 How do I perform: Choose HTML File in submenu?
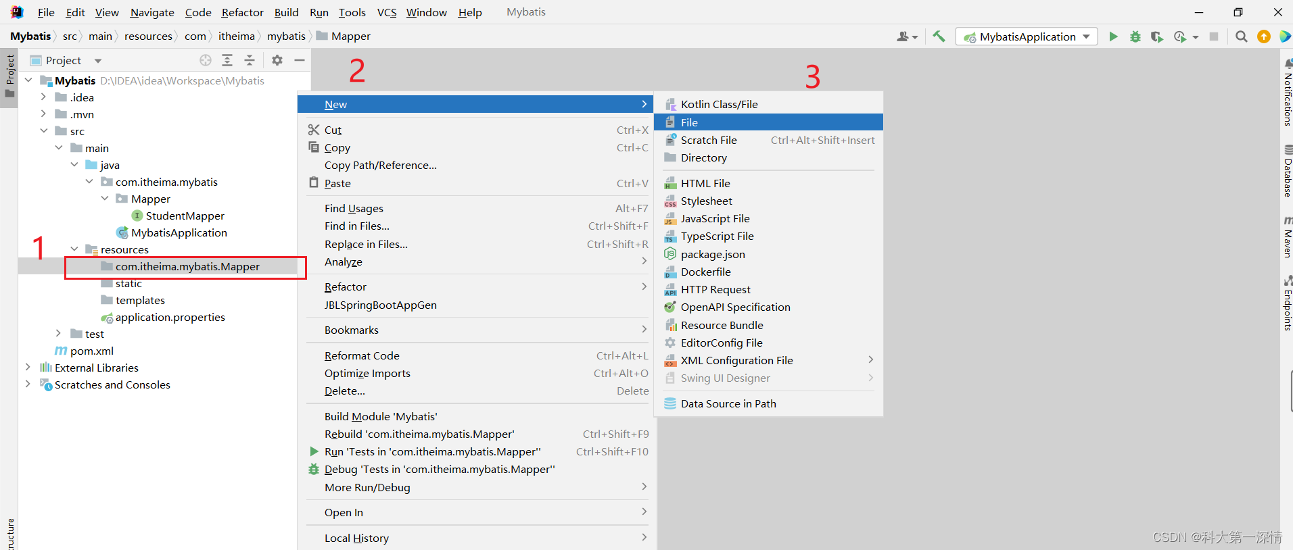pos(768,183)
